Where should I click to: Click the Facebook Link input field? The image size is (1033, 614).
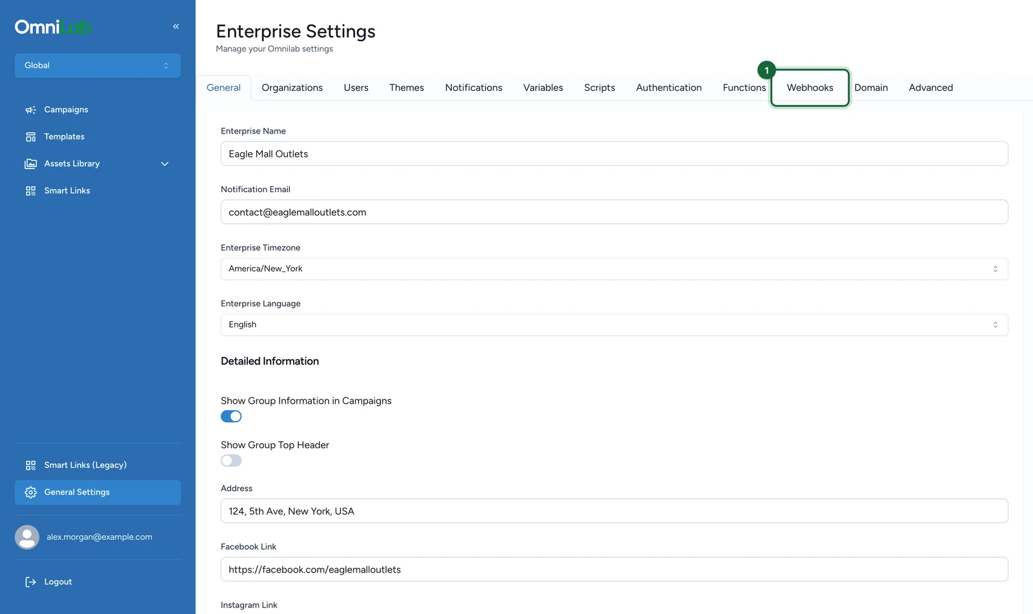pos(614,569)
